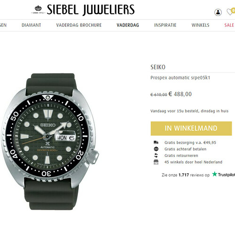Click the green Trustpilot star
Viewport: 235px width, 235px height.
[x=214, y=174]
